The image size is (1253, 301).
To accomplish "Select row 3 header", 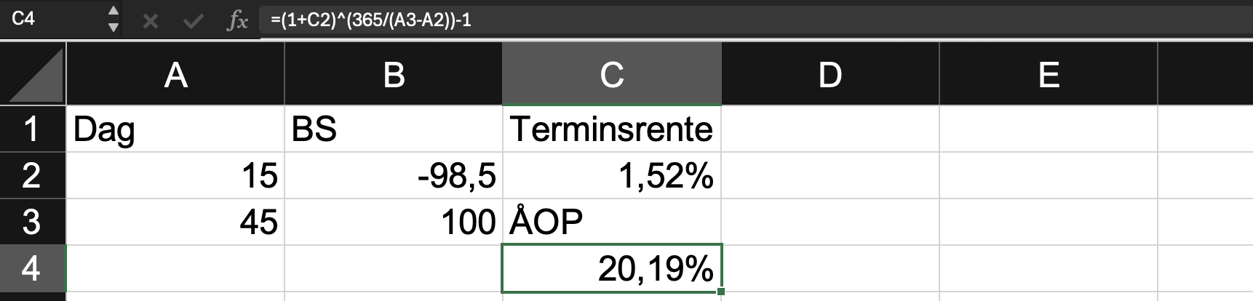I will coord(33,222).
